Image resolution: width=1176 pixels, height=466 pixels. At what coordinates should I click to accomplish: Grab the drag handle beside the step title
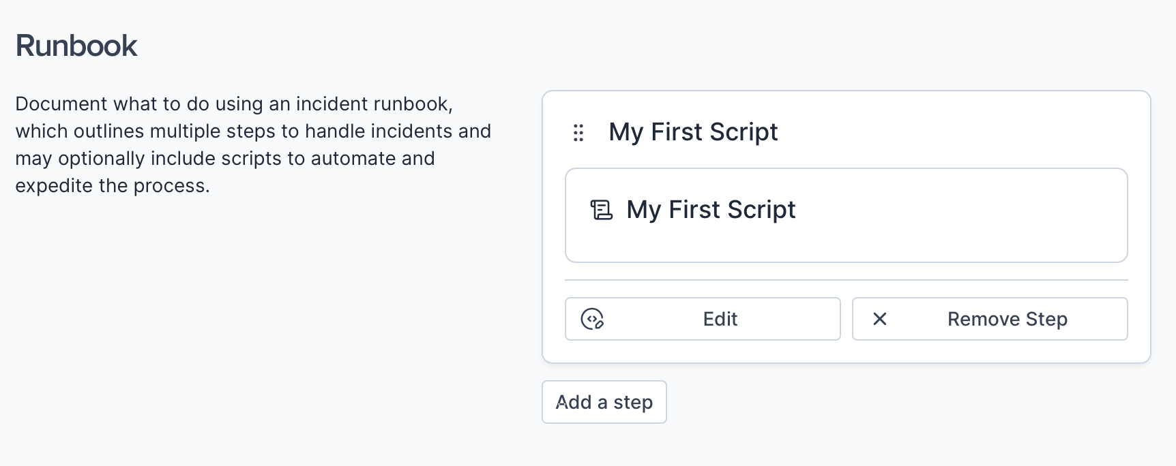point(578,133)
